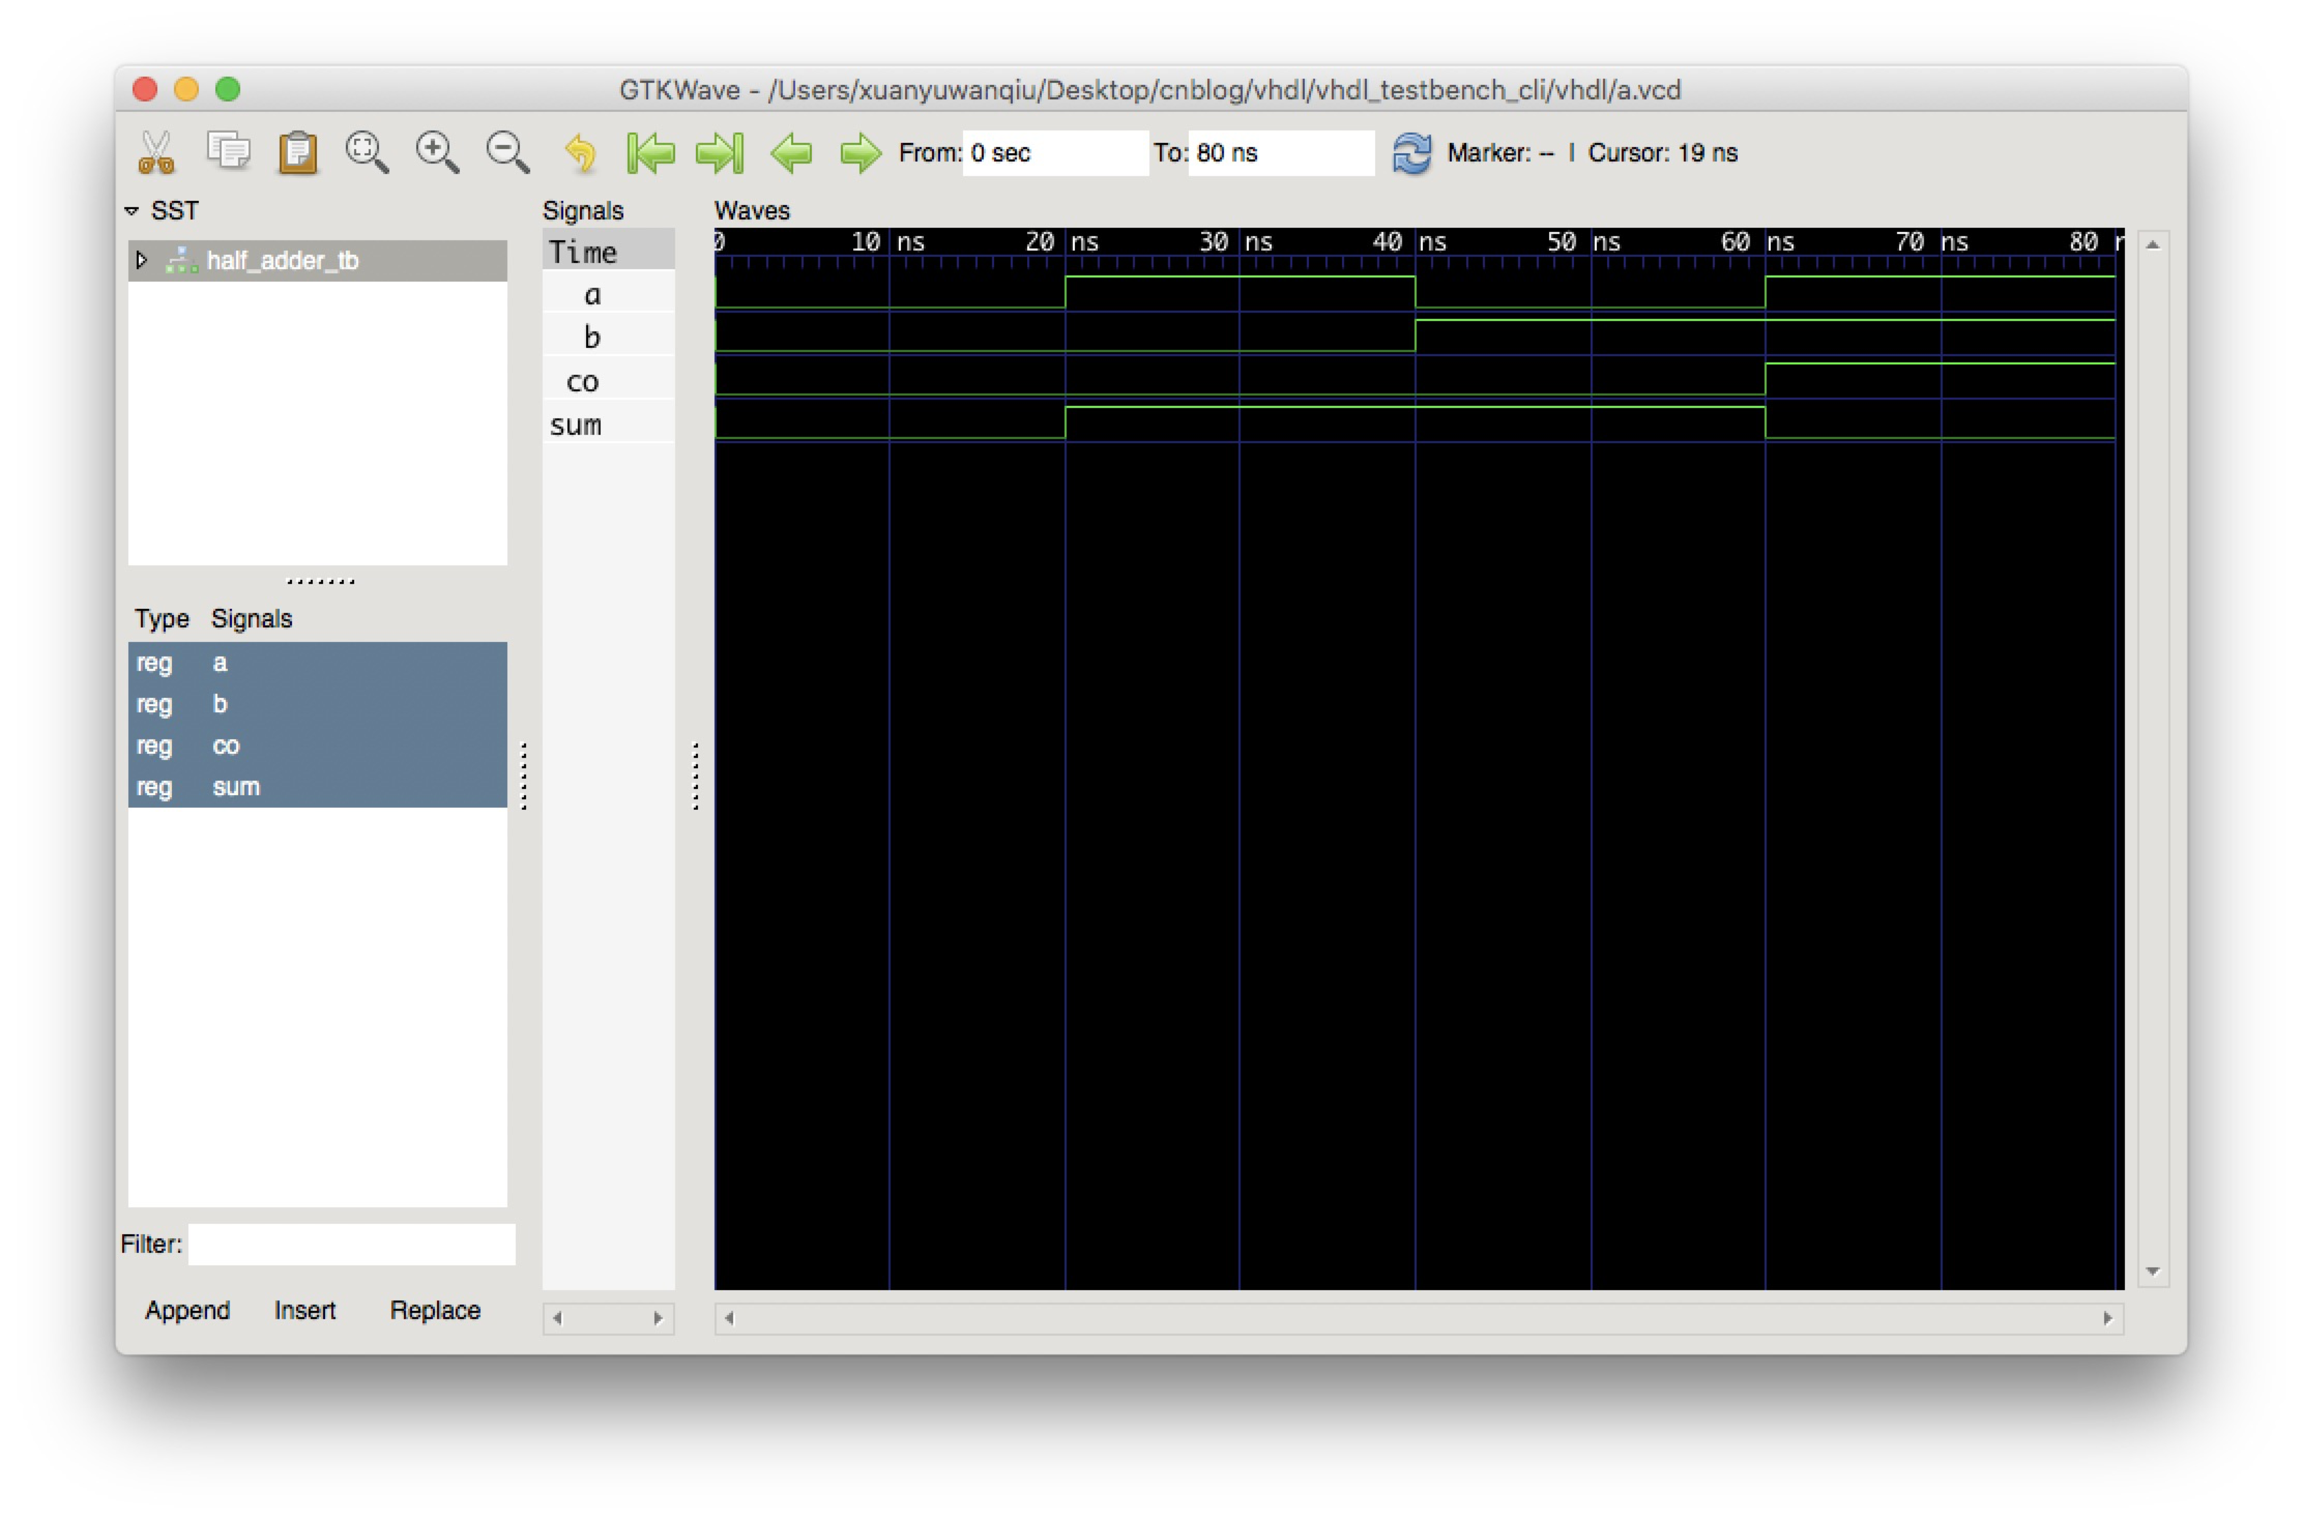Click the handle between Signals and Waves panes
Image resolution: width=2303 pixels, height=1520 pixels.
click(695, 776)
